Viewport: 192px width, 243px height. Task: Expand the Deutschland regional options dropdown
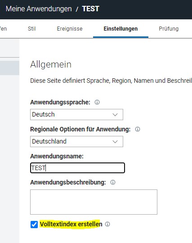[x=76, y=141]
